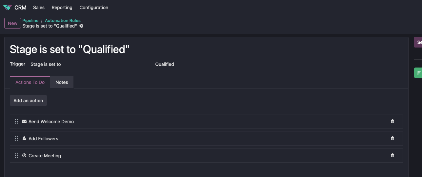This screenshot has height=177, width=422.
Task: Click drag handle of Add Followers row
Action: [x=16, y=139]
